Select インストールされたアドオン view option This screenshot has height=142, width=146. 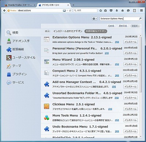pyautogui.click(x=68, y=31)
